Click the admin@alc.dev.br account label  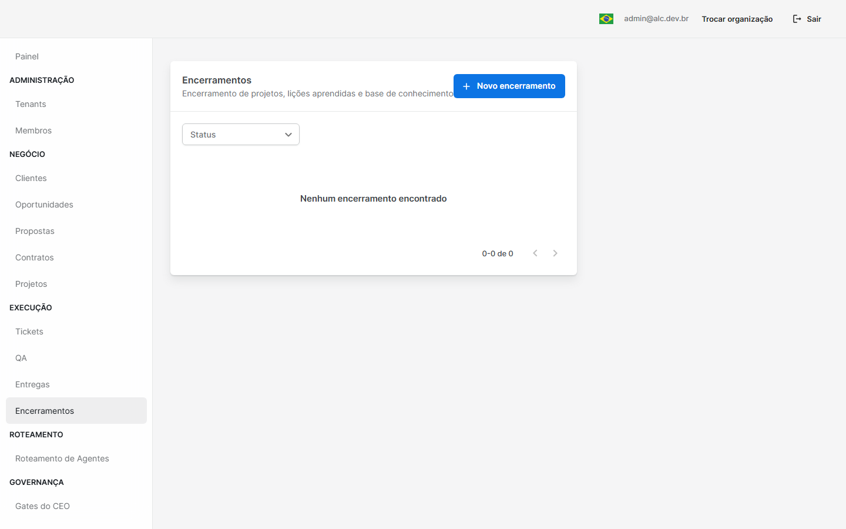pos(656,19)
